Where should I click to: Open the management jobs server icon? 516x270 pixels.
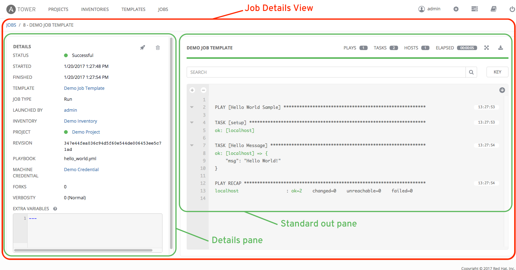(x=475, y=9)
